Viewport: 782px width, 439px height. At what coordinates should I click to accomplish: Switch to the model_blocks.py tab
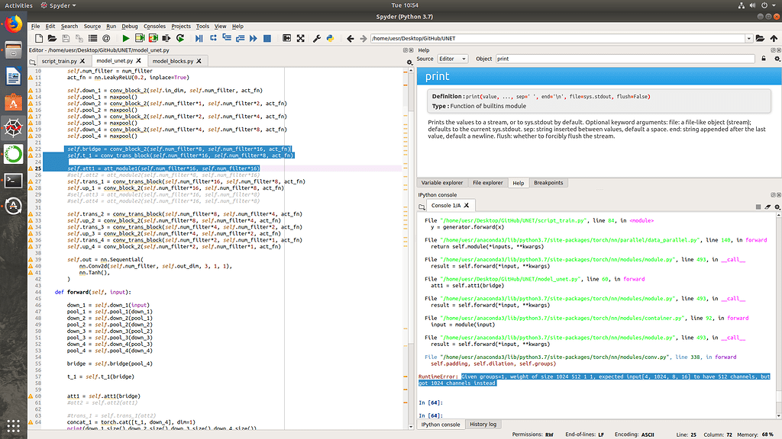pos(174,61)
